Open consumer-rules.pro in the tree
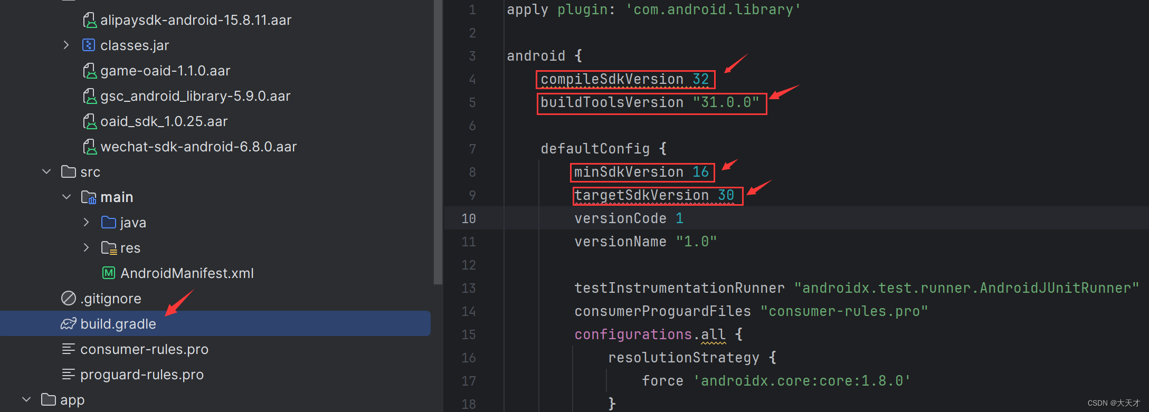 pos(144,349)
